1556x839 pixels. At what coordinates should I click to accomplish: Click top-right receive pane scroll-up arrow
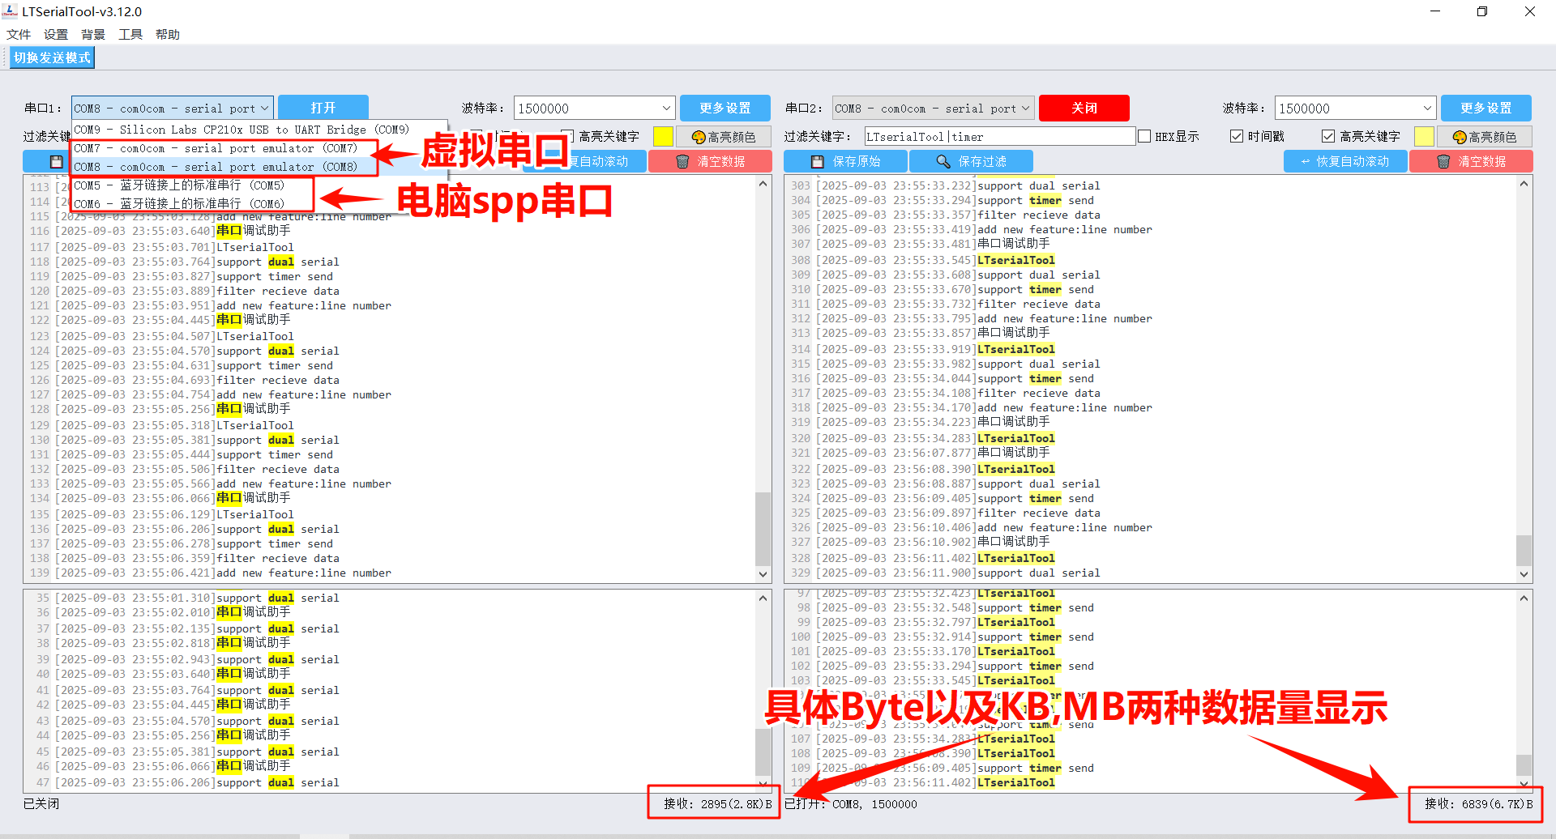coord(1524,184)
